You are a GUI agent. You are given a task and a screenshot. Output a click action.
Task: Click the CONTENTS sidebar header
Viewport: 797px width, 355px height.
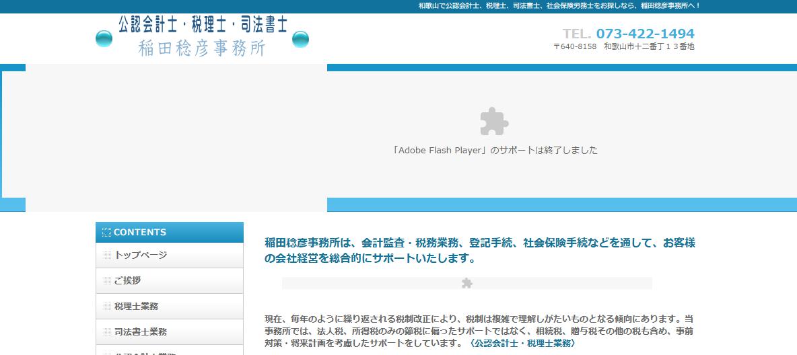[x=169, y=232]
